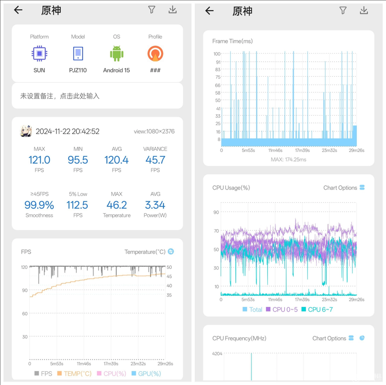Toggle the Total legend in CPU Usage
Viewport: 386px width, 385px height.
252,309
